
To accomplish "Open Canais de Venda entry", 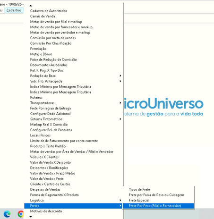I will (x=73, y=16).
